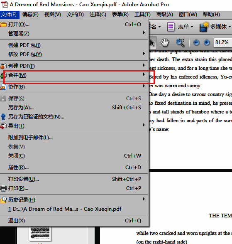Click the zoom in plus button
The image size is (232, 244).
coord(207,42)
